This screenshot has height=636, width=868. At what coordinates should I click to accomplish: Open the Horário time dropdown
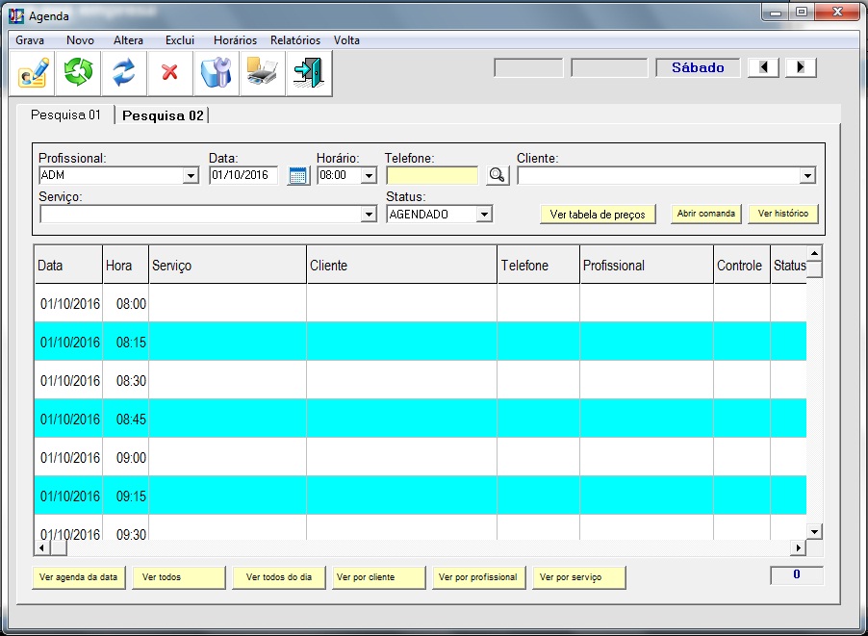point(369,176)
